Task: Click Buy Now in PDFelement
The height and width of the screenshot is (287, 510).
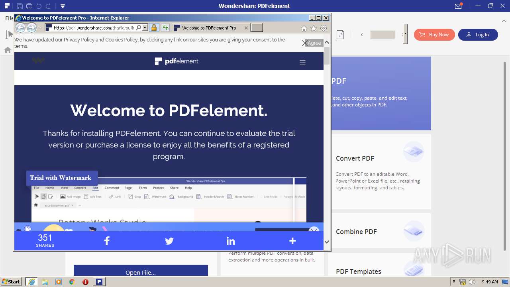Action: [434, 35]
